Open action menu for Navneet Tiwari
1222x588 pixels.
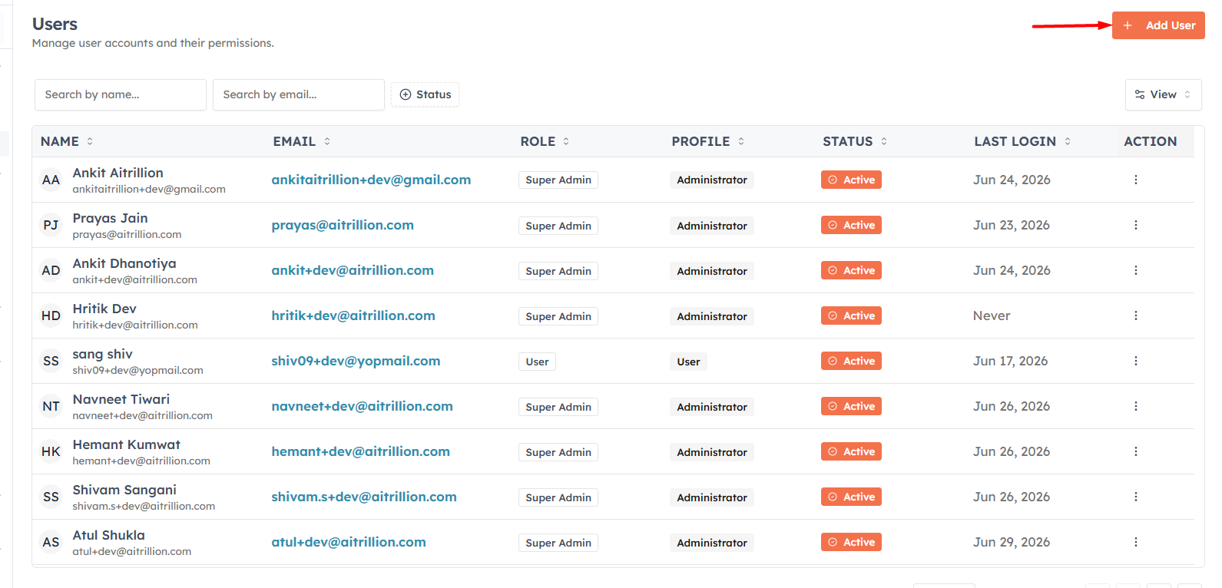coord(1135,406)
